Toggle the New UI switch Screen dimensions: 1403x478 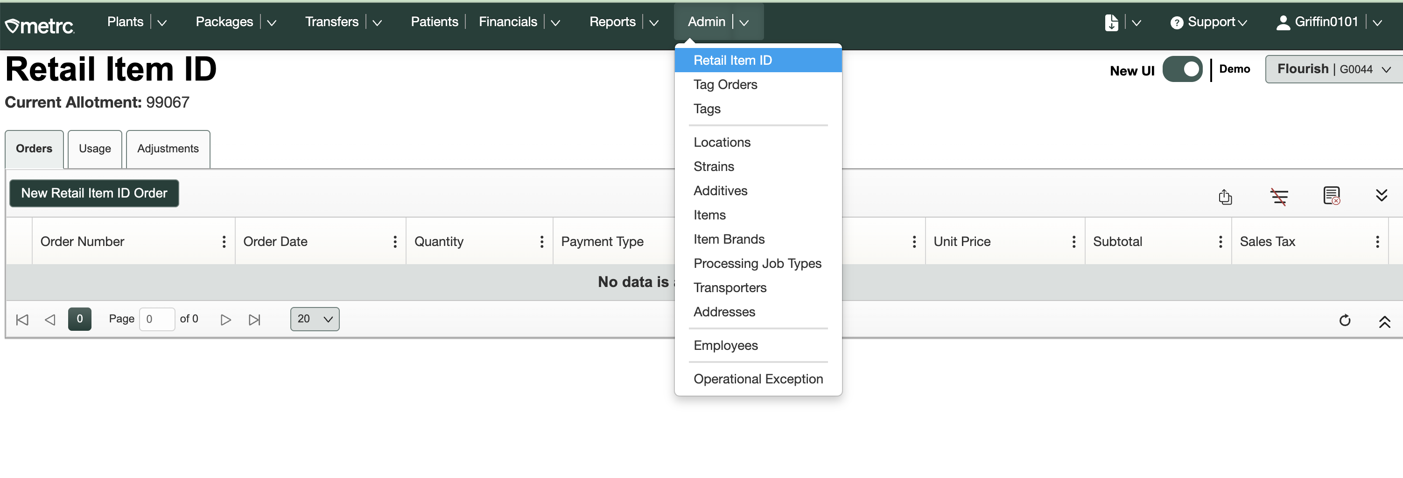(x=1182, y=69)
